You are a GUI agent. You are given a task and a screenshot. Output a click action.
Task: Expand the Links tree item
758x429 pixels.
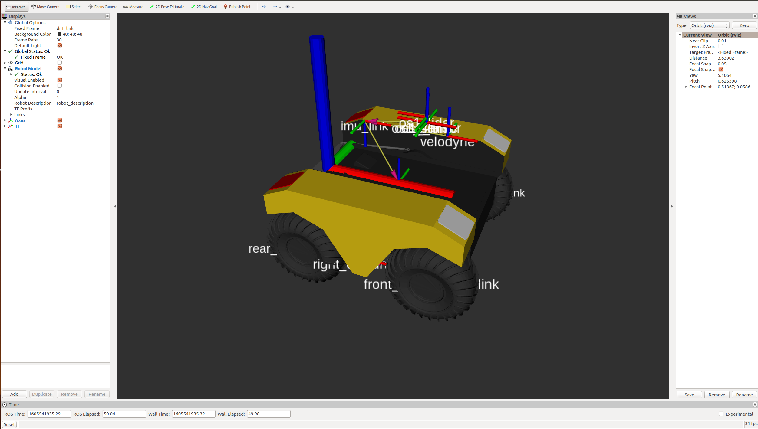[11, 114]
